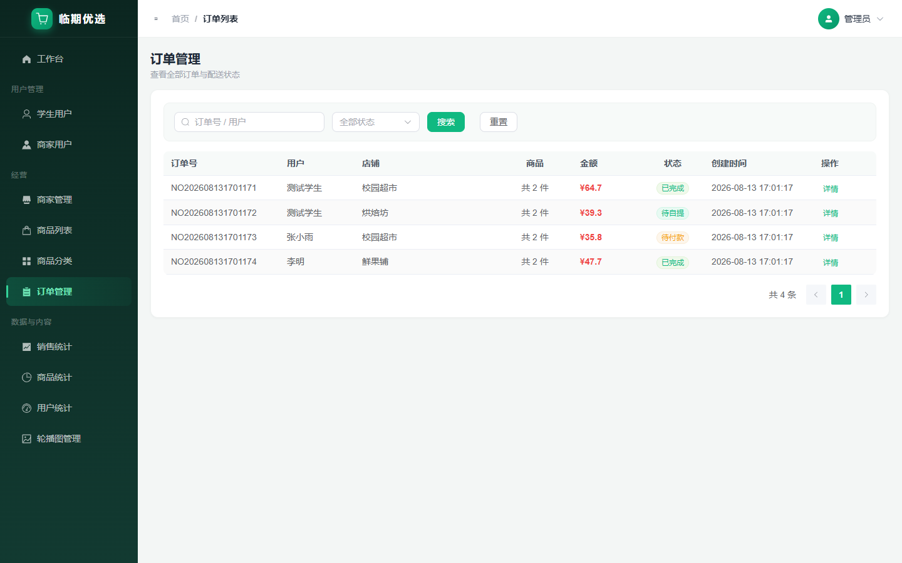Image resolution: width=902 pixels, height=563 pixels.
Task: Click the pie chart icon beside 商品统计
Action: [26, 377]
